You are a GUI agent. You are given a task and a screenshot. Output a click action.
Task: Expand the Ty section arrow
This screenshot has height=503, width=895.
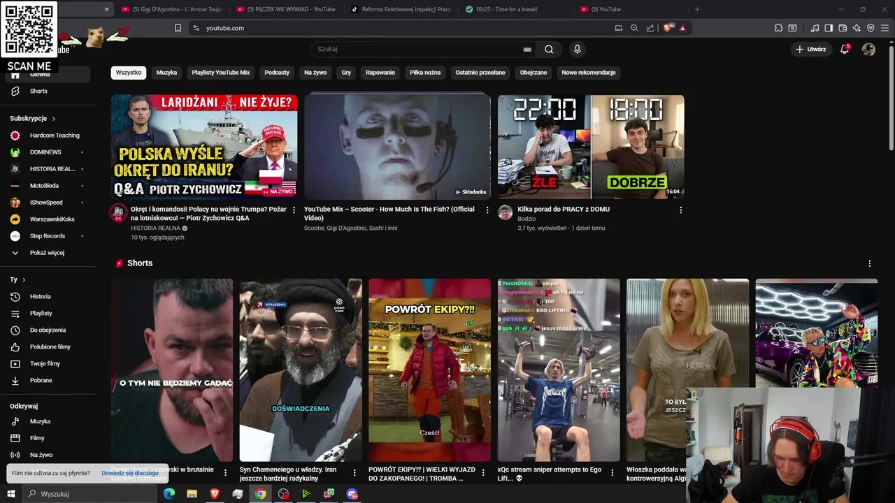[24, 279]
